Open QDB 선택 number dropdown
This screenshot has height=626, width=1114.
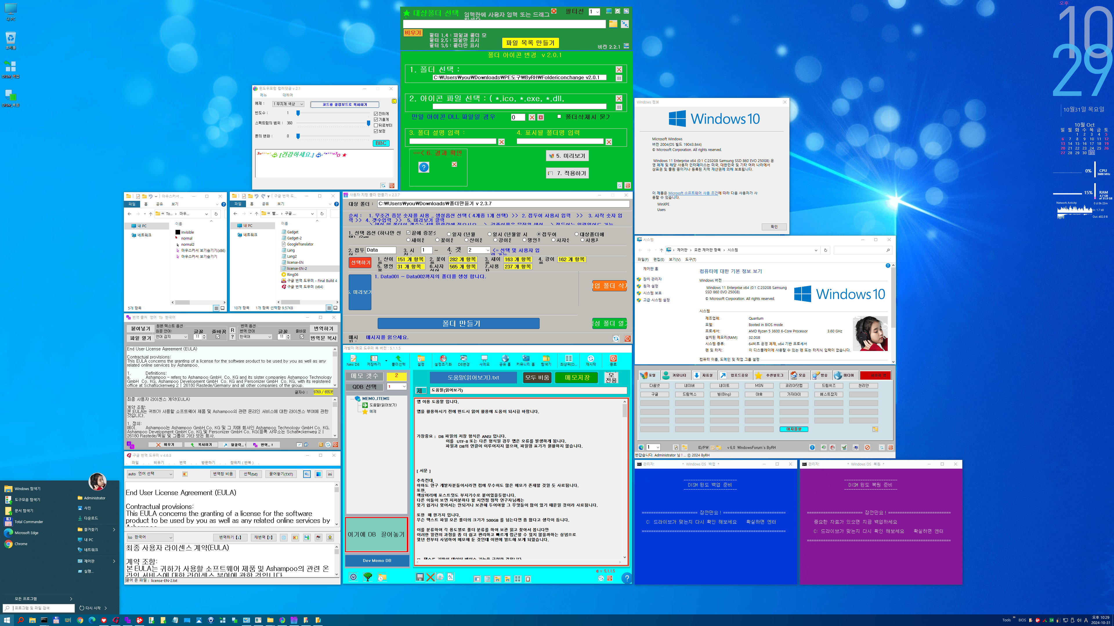click(397, 387)
